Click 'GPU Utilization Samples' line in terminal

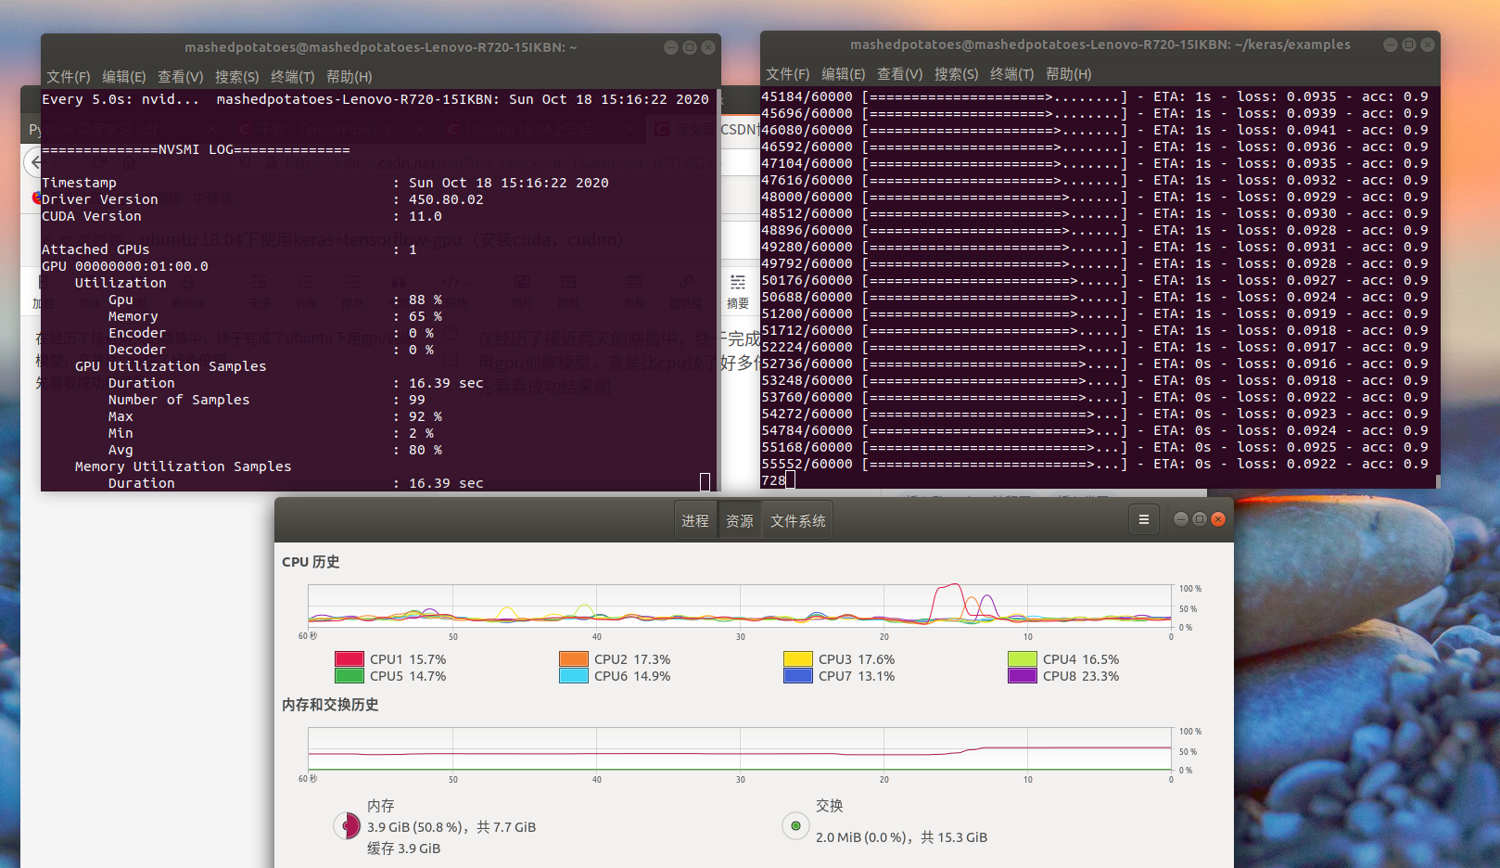coord(171,366)
